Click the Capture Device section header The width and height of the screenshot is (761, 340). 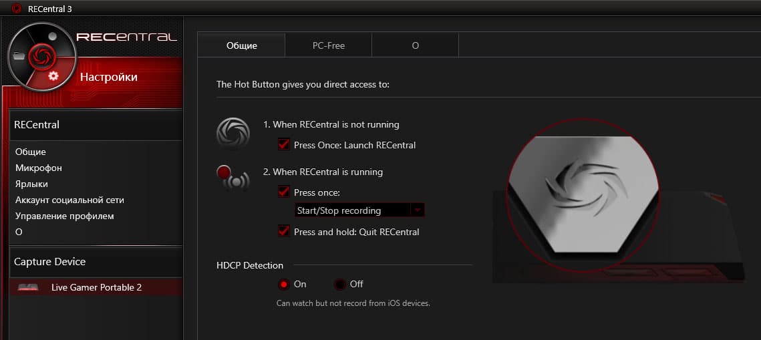point(96,262)
